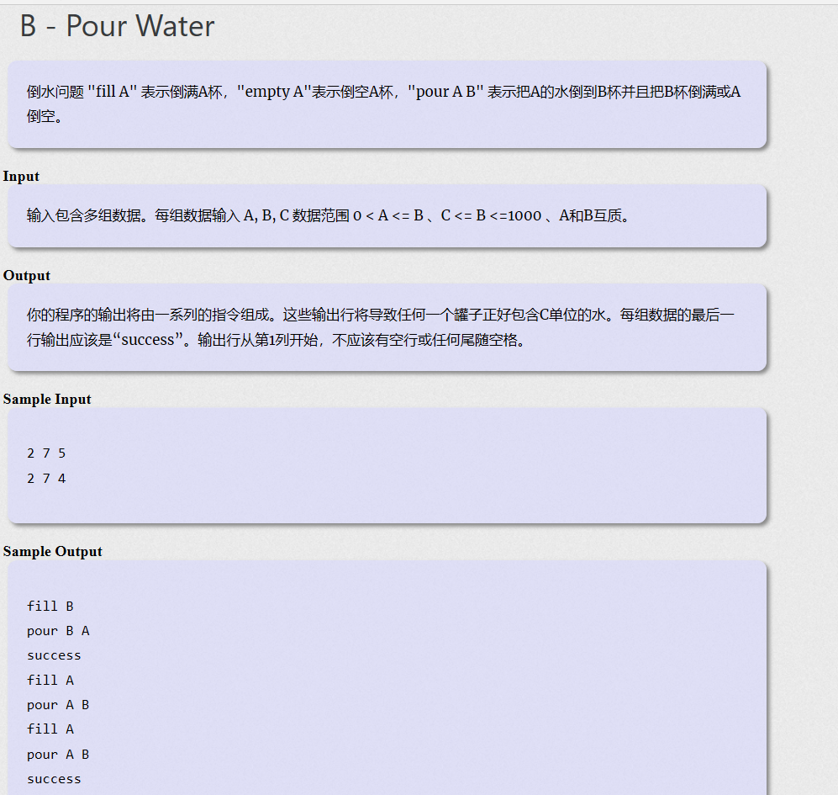The height and width of the screenshot is (795, 838).
Task: Click the "Sample Input" heading
Action: tap(47, 399)
